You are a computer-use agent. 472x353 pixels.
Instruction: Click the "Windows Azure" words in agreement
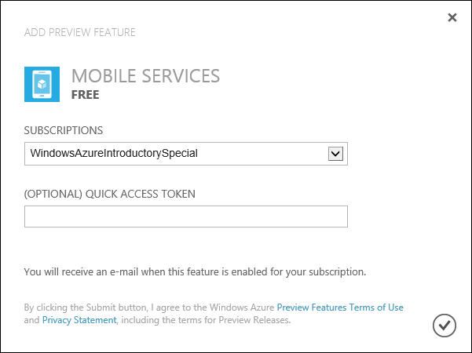(243, 308)
